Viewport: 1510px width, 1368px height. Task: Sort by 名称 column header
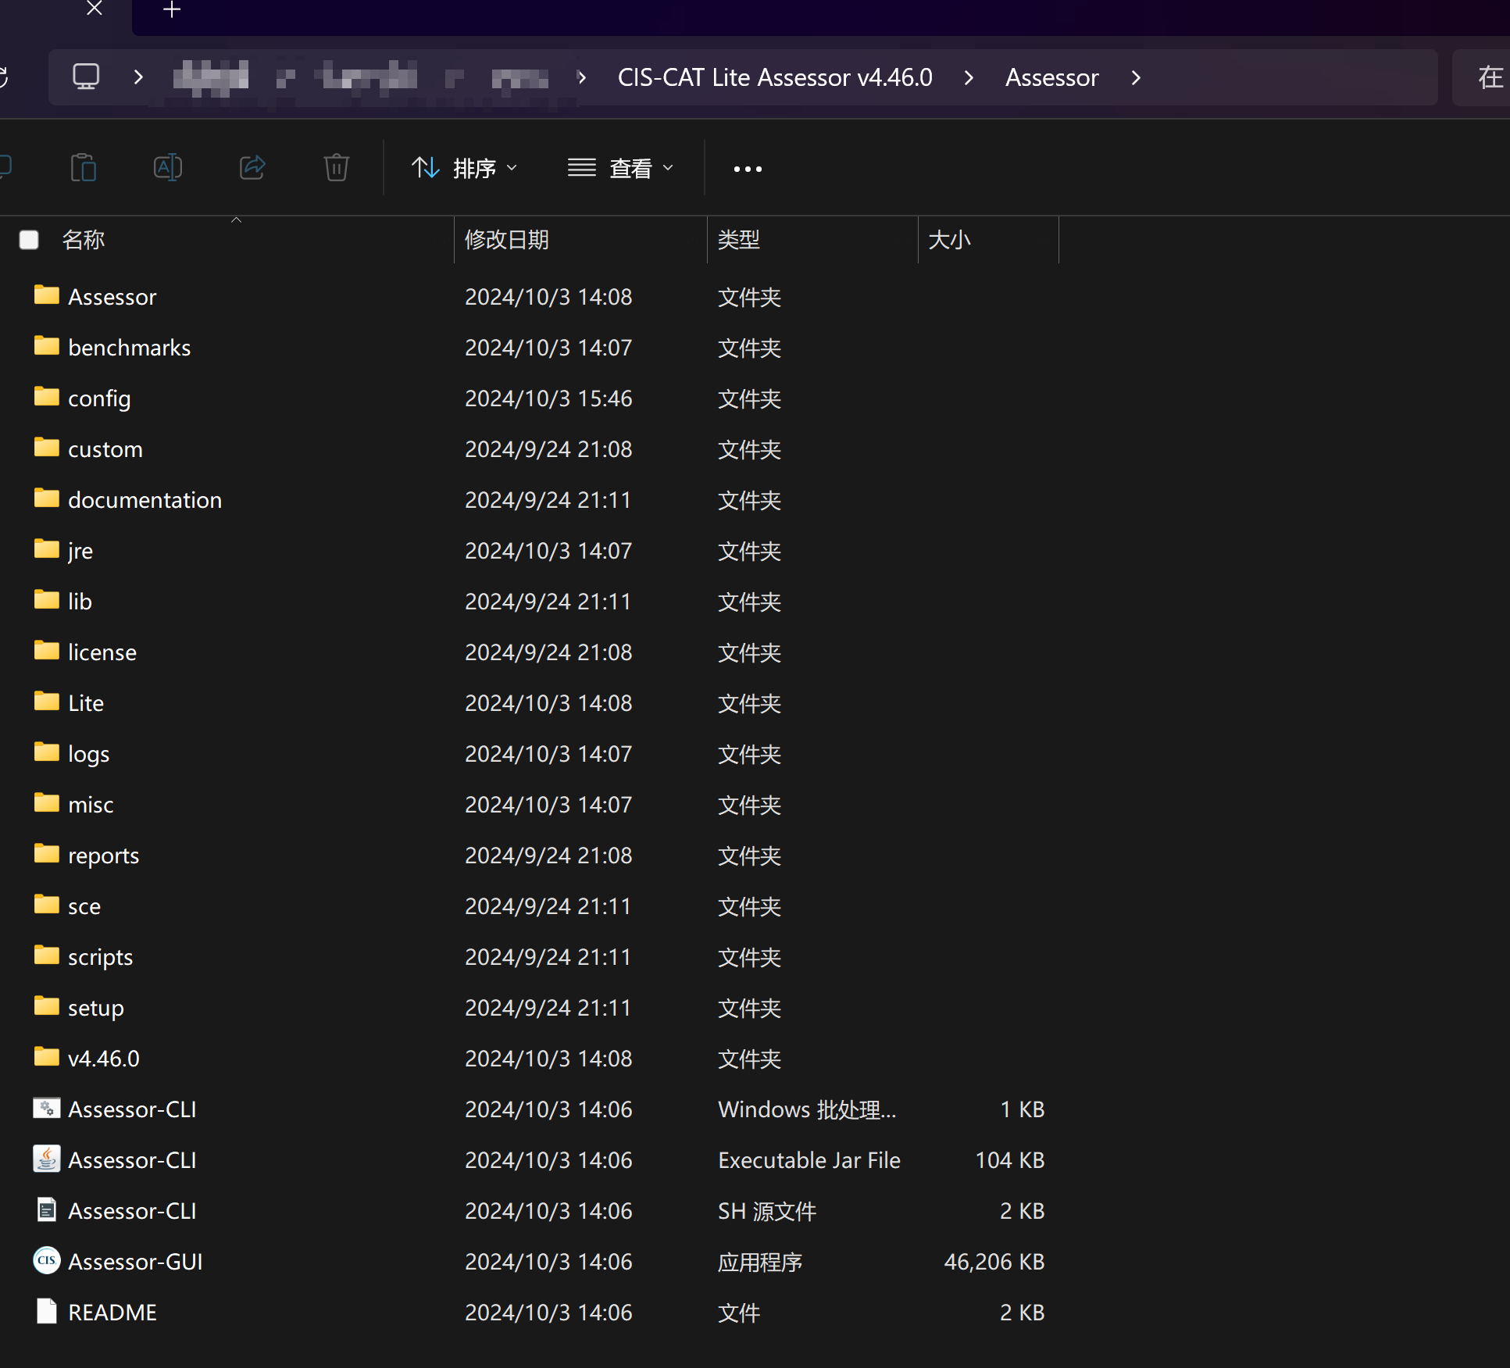(84, 240)
